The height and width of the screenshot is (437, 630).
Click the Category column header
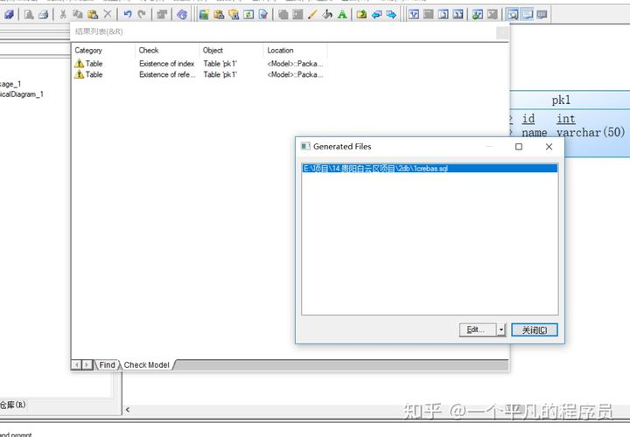click(x=103, y=51)
